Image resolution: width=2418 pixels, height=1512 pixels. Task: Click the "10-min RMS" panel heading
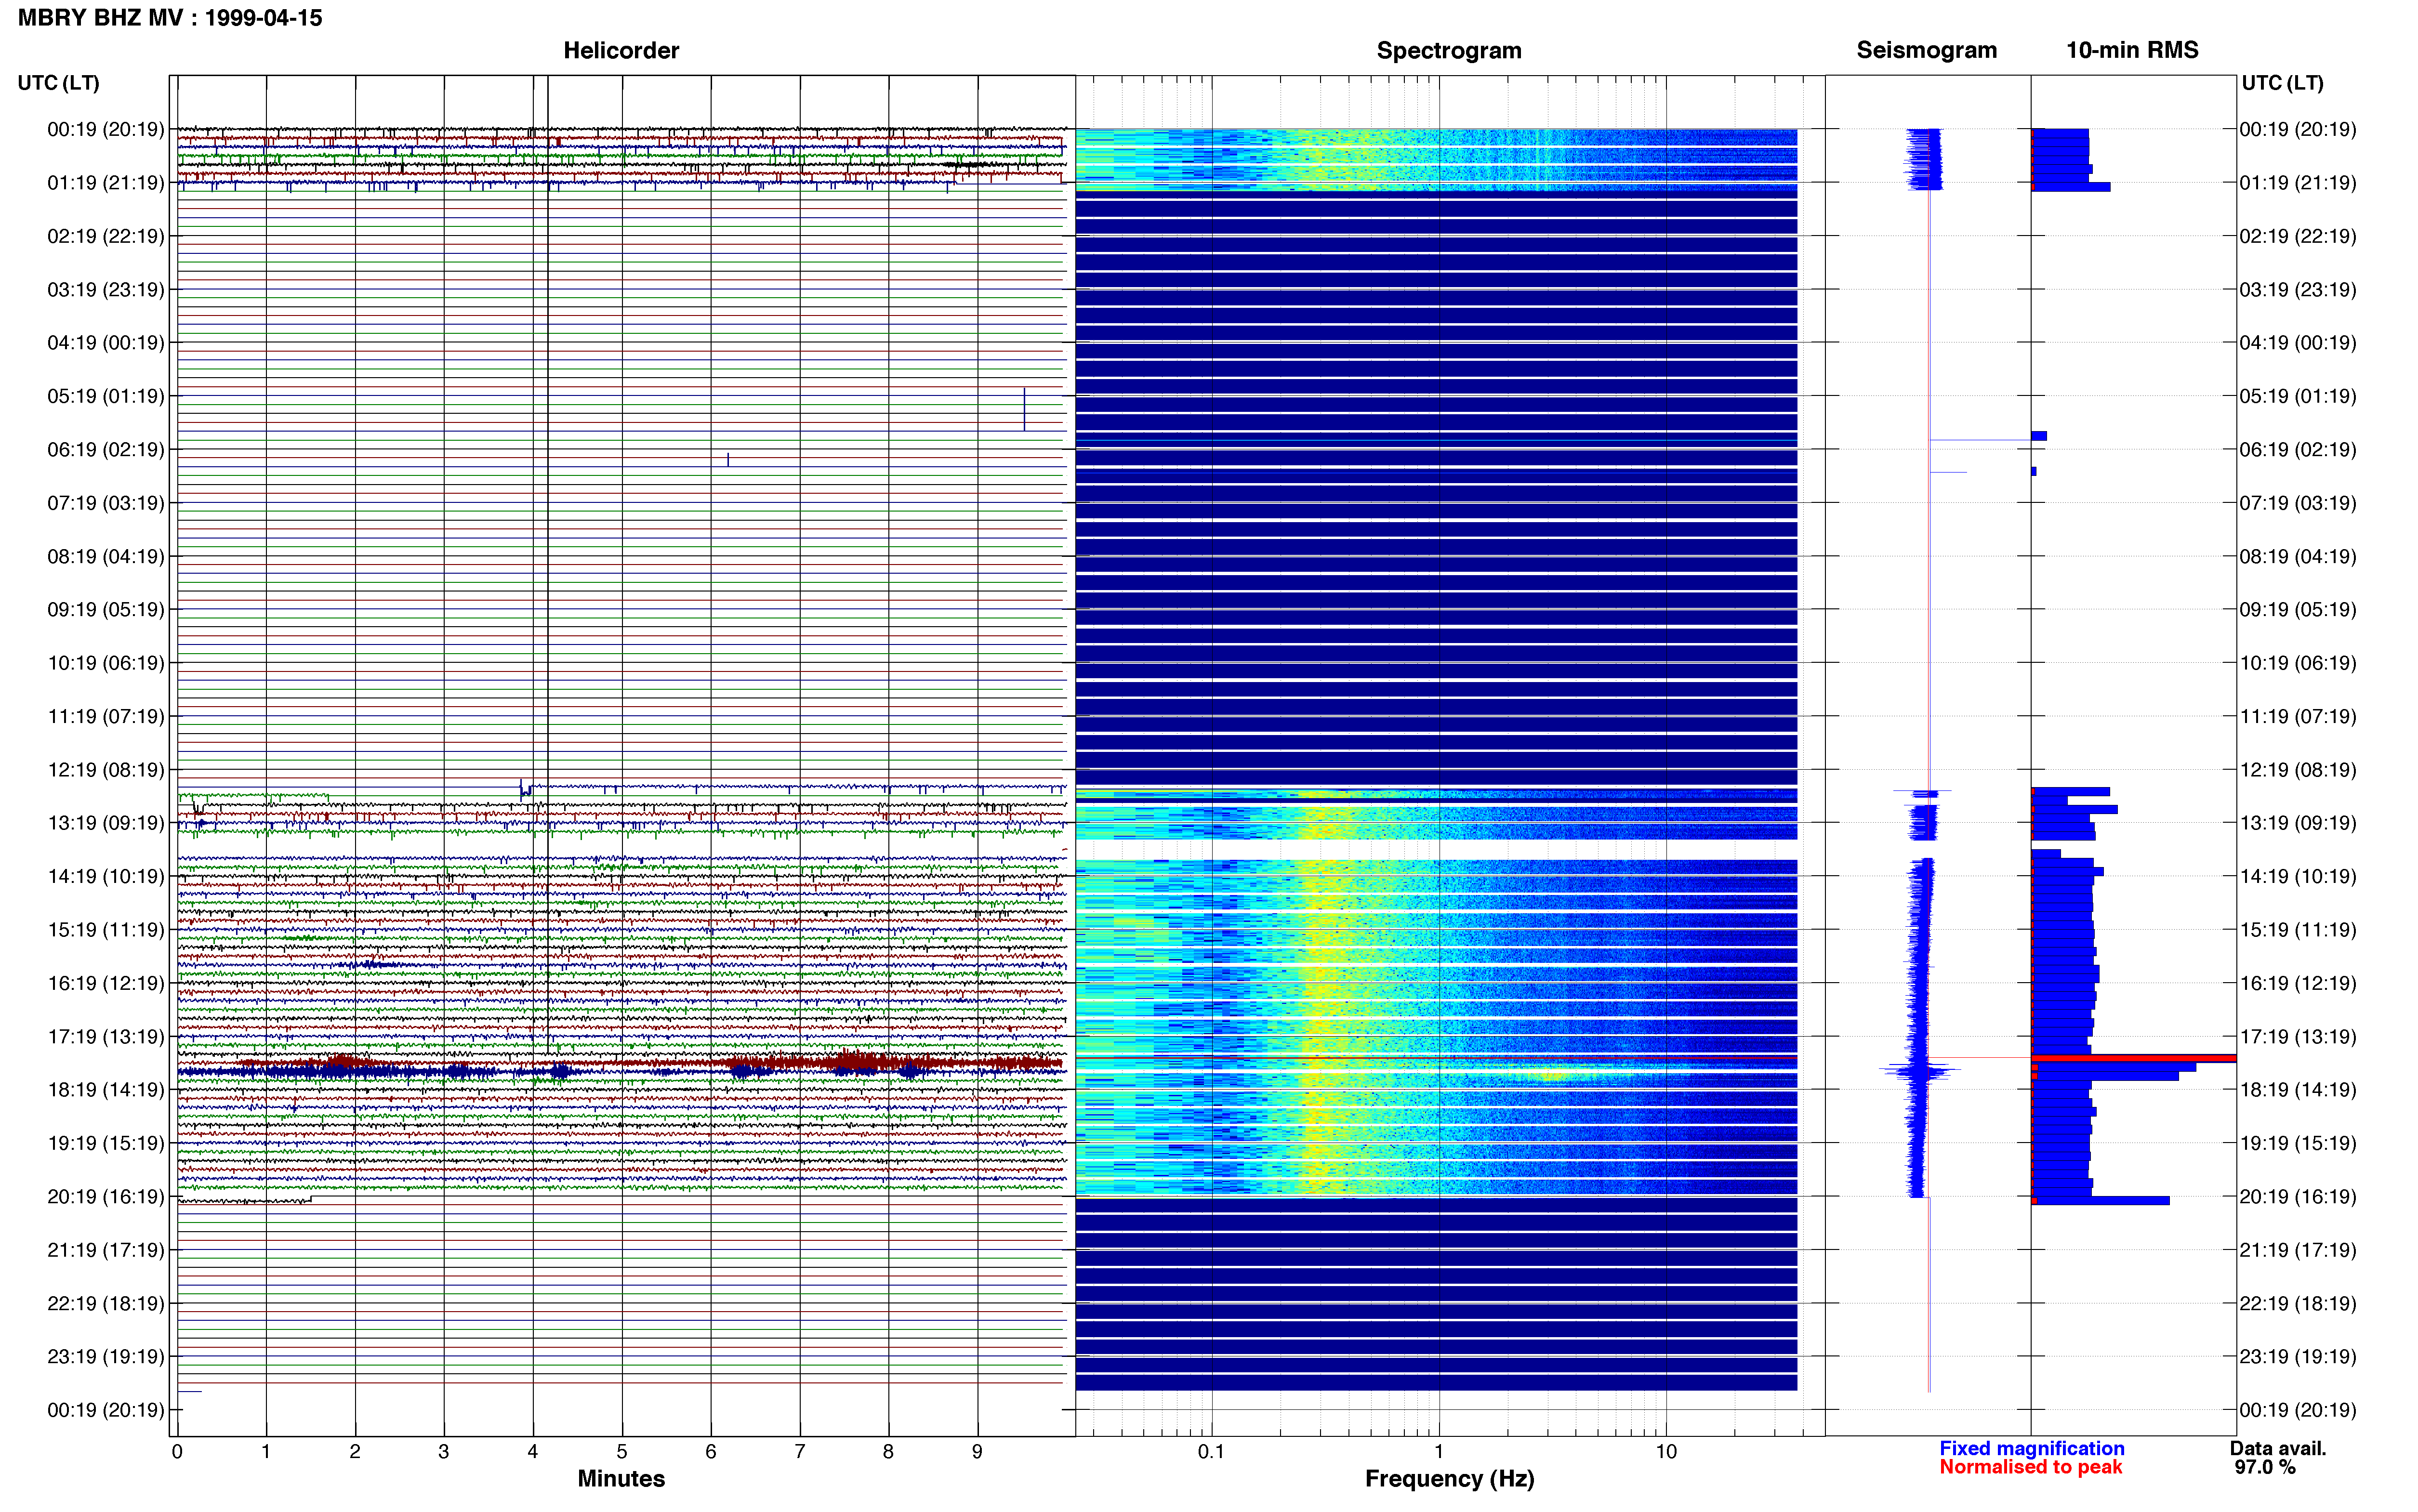2132,50
